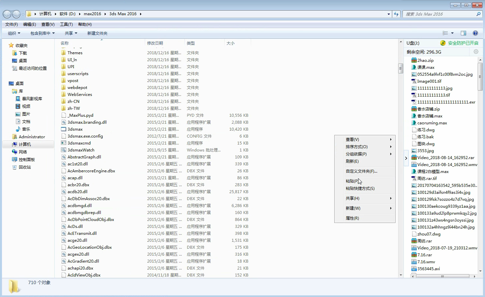This screenshot has width=485, height=297.
Task: Choose 属性(R) in the context menu
Action: (x=365, y=218)
